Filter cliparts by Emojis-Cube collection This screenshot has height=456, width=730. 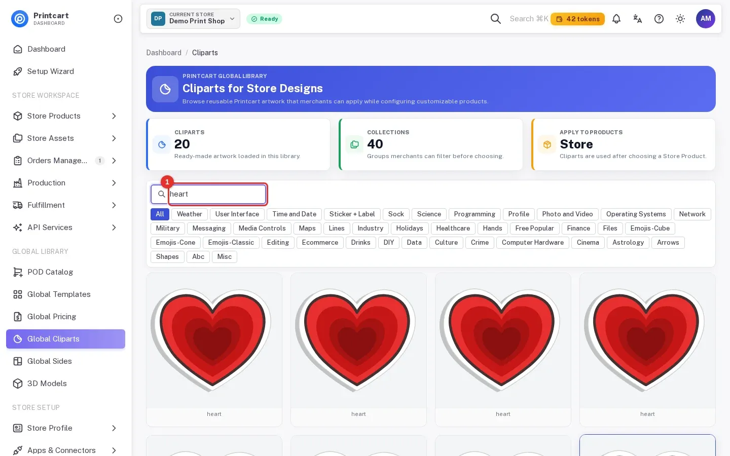(650, 229)
